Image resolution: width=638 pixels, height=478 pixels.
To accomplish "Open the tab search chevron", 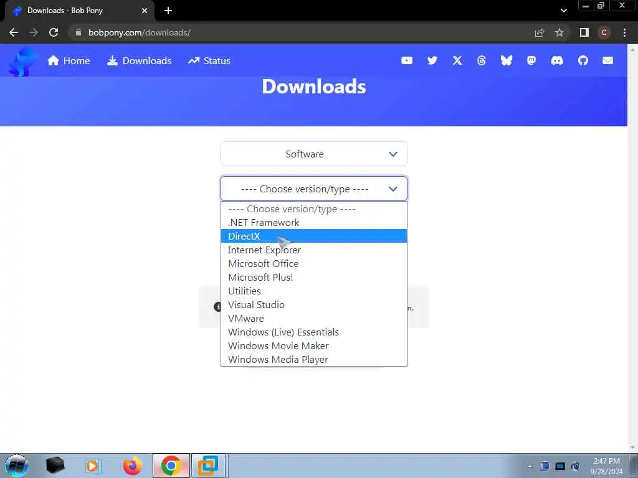I will [563, 11].
